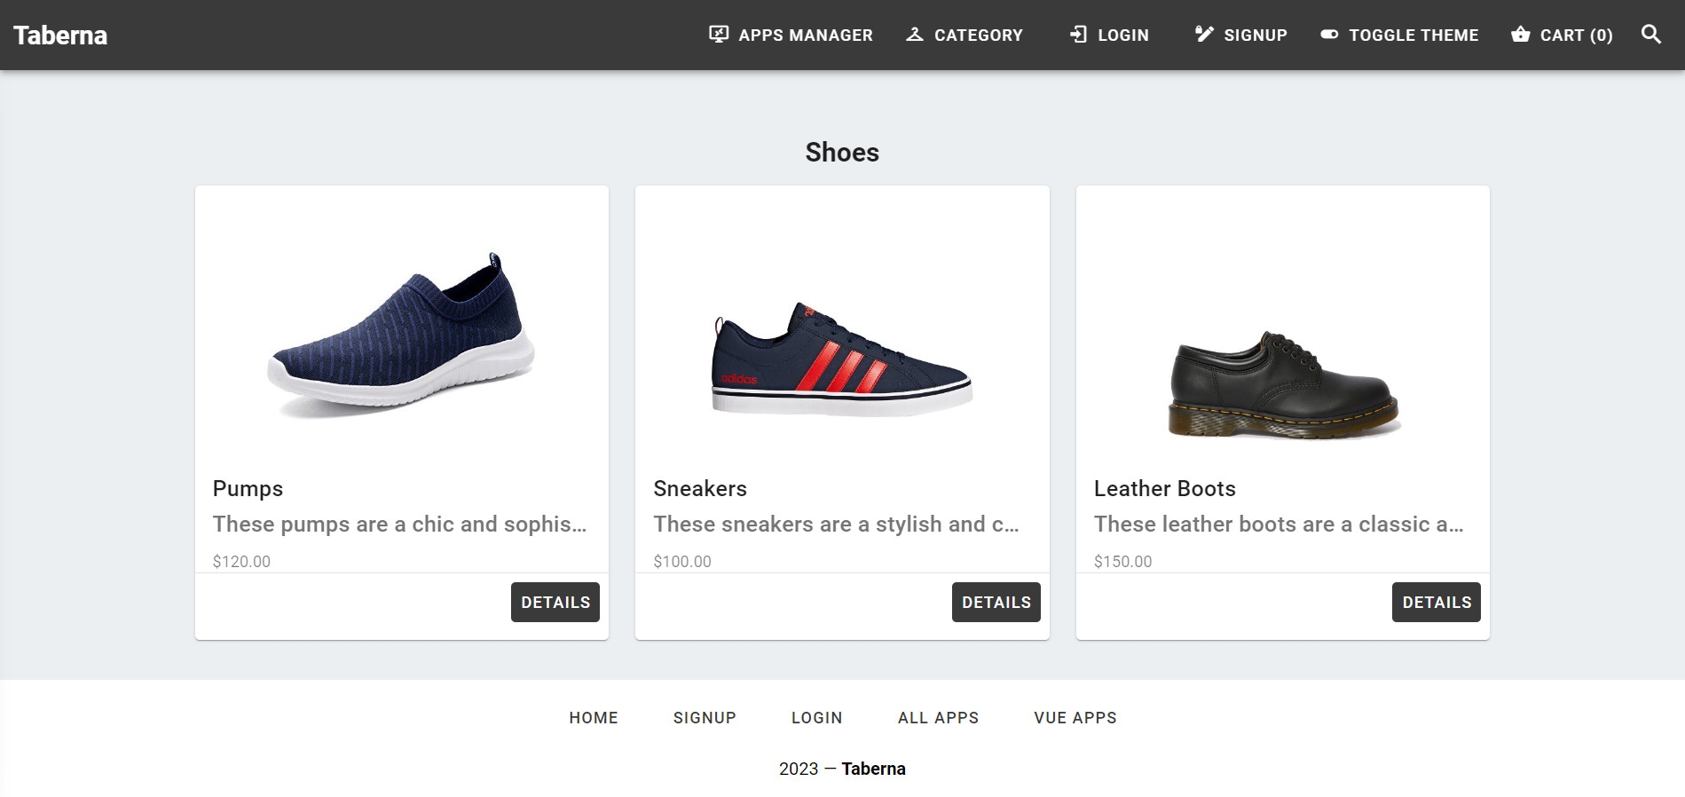Click the search magnifier icon
This screenshot has height=797, width=1685.
click(x=1650, y=35)
